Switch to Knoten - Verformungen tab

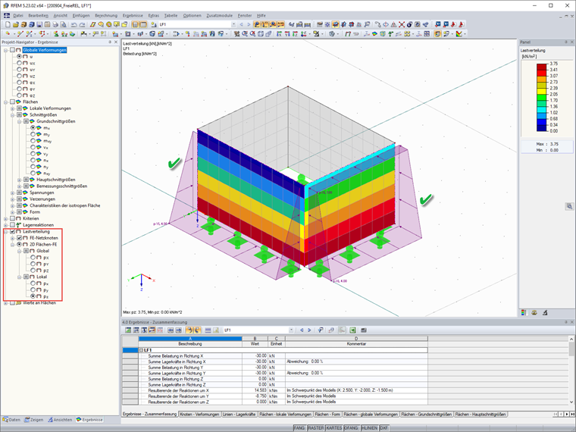[199, 415]
